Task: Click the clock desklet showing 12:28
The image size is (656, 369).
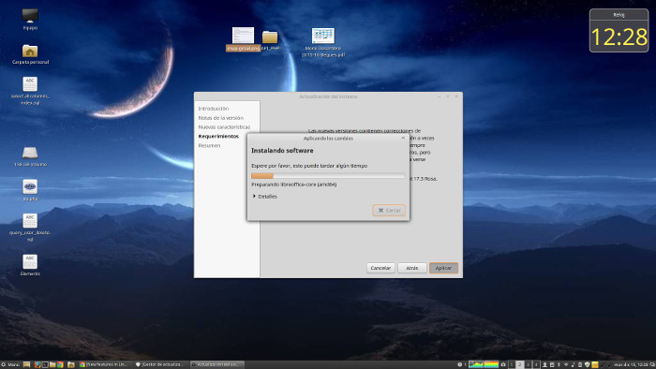Action: (x=619, y=31)
